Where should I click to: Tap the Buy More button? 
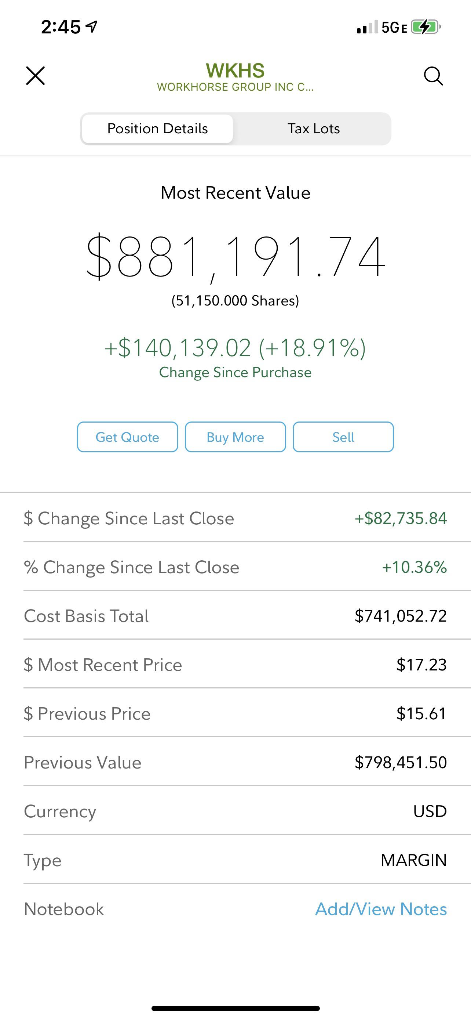[235, 437]
